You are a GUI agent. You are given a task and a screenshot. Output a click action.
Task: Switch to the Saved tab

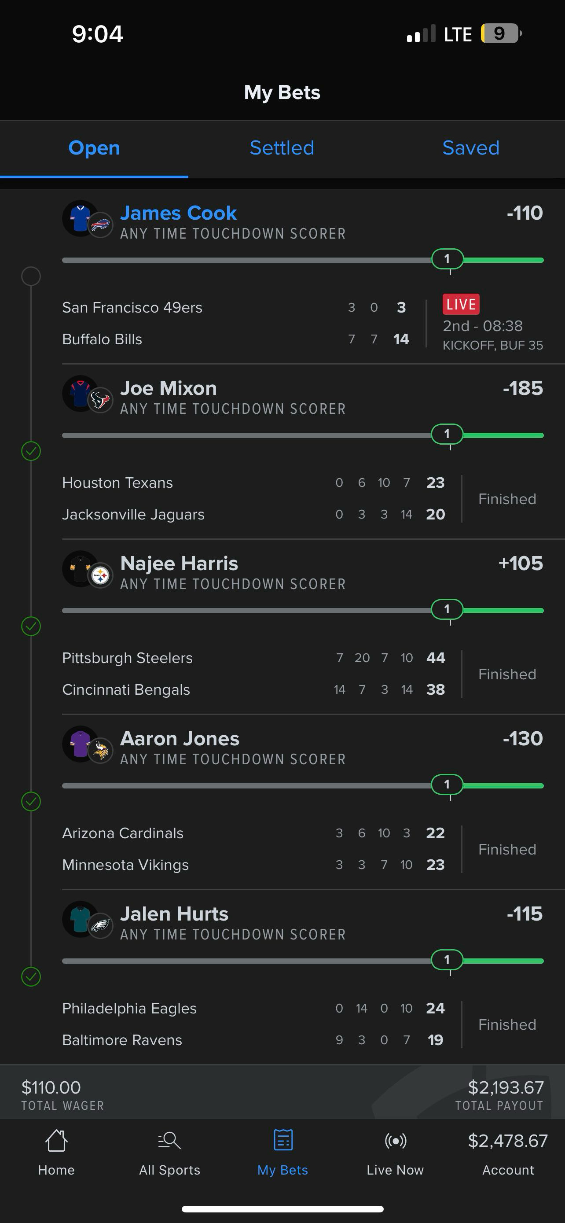[470, 148]
